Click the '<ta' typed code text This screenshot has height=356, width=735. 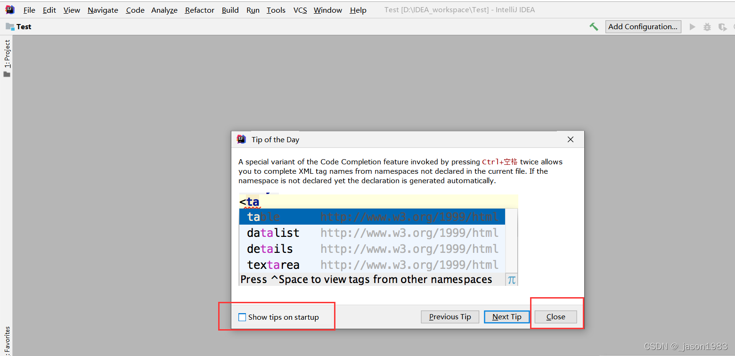[249, 202]
